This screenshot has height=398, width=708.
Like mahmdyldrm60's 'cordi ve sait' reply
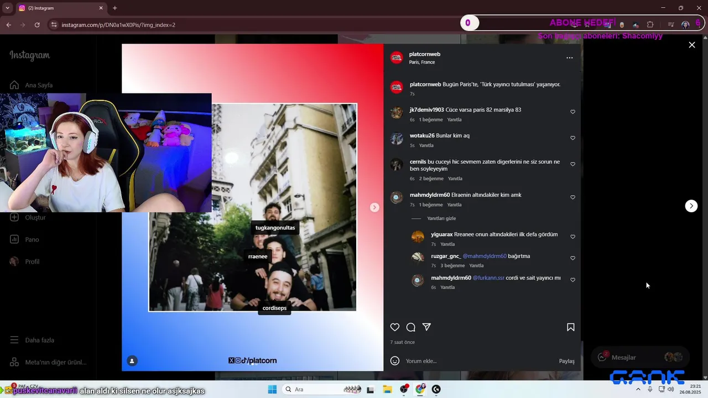click(x=572, y=280)
